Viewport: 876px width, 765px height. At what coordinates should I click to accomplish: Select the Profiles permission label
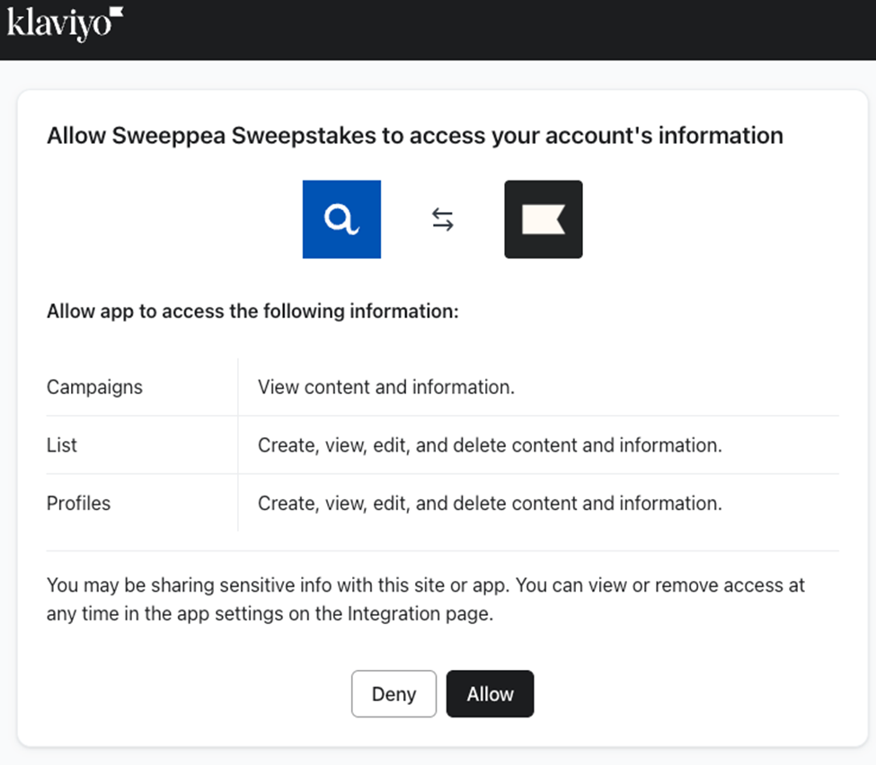click(x=79, y=504)
